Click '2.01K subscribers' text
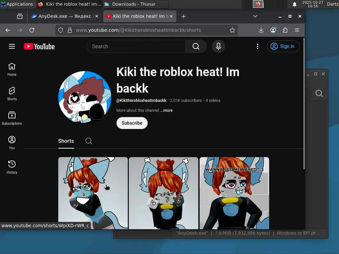The height and width of the screenshot is (254, 339). click(x=186, y=101)
